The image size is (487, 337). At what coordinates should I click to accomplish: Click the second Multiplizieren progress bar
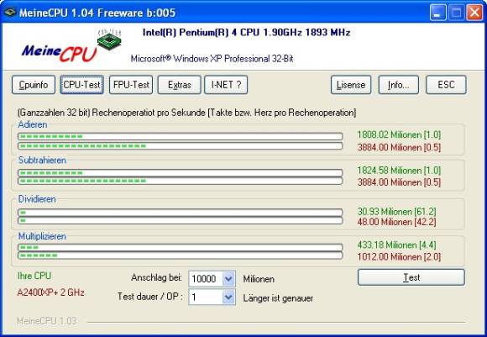click(x=181, y=255)
